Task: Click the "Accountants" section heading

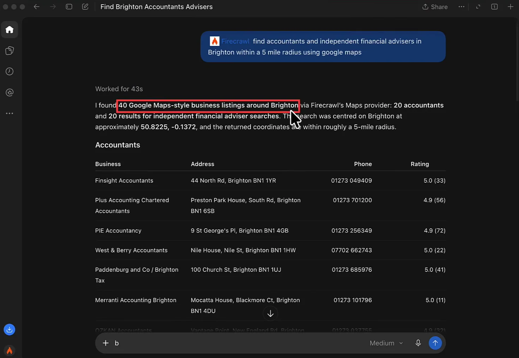Action: pos(118,145)
